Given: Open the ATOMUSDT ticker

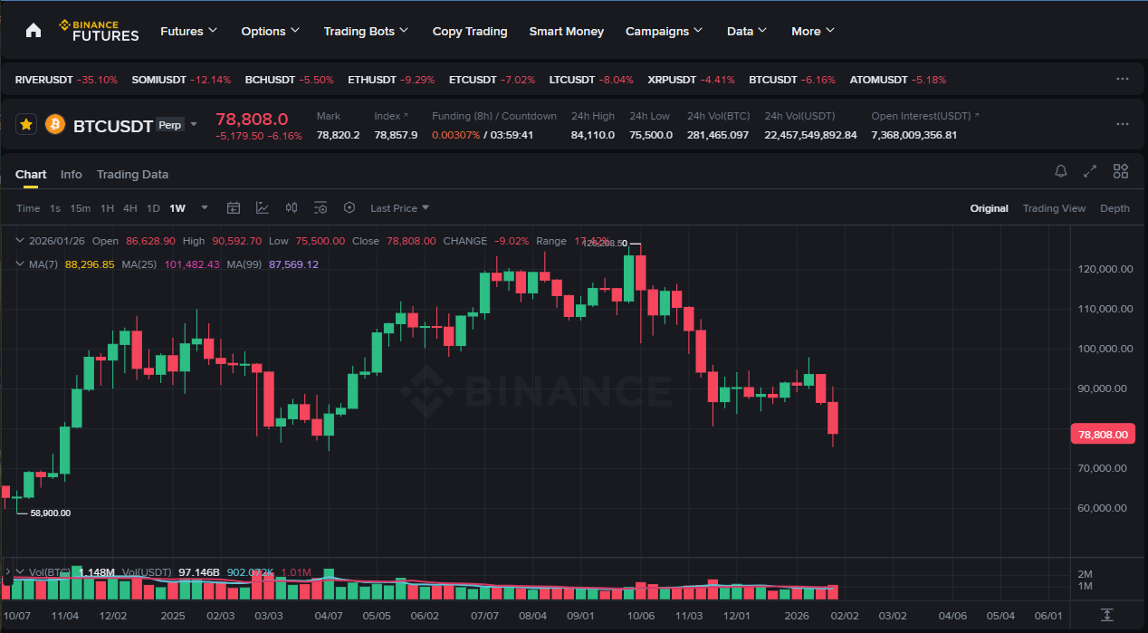Looking at the screenshot, I should point(898,80).
